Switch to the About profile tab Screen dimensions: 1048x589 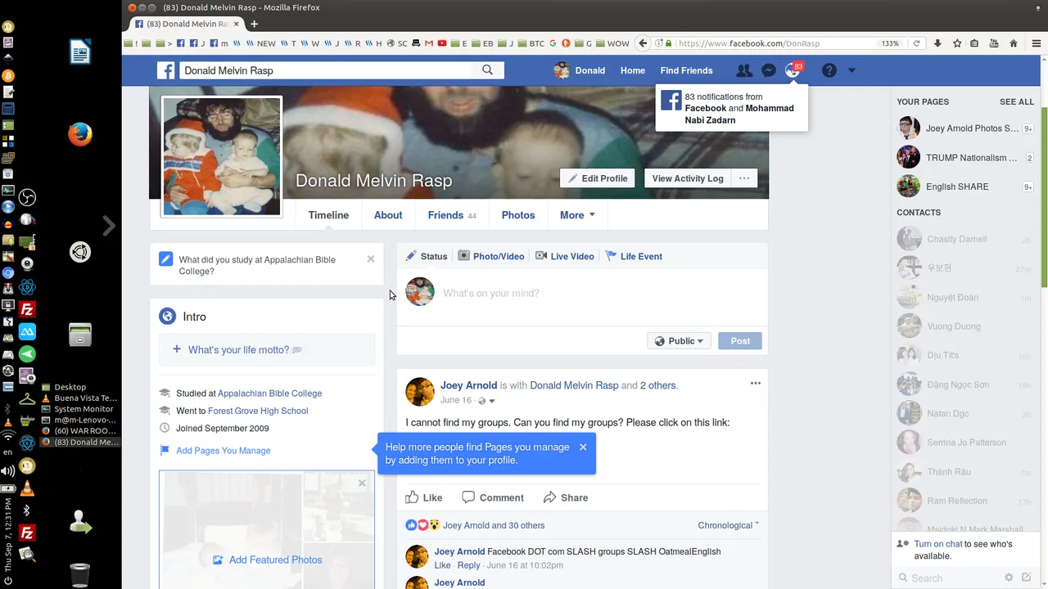[388, 215]
